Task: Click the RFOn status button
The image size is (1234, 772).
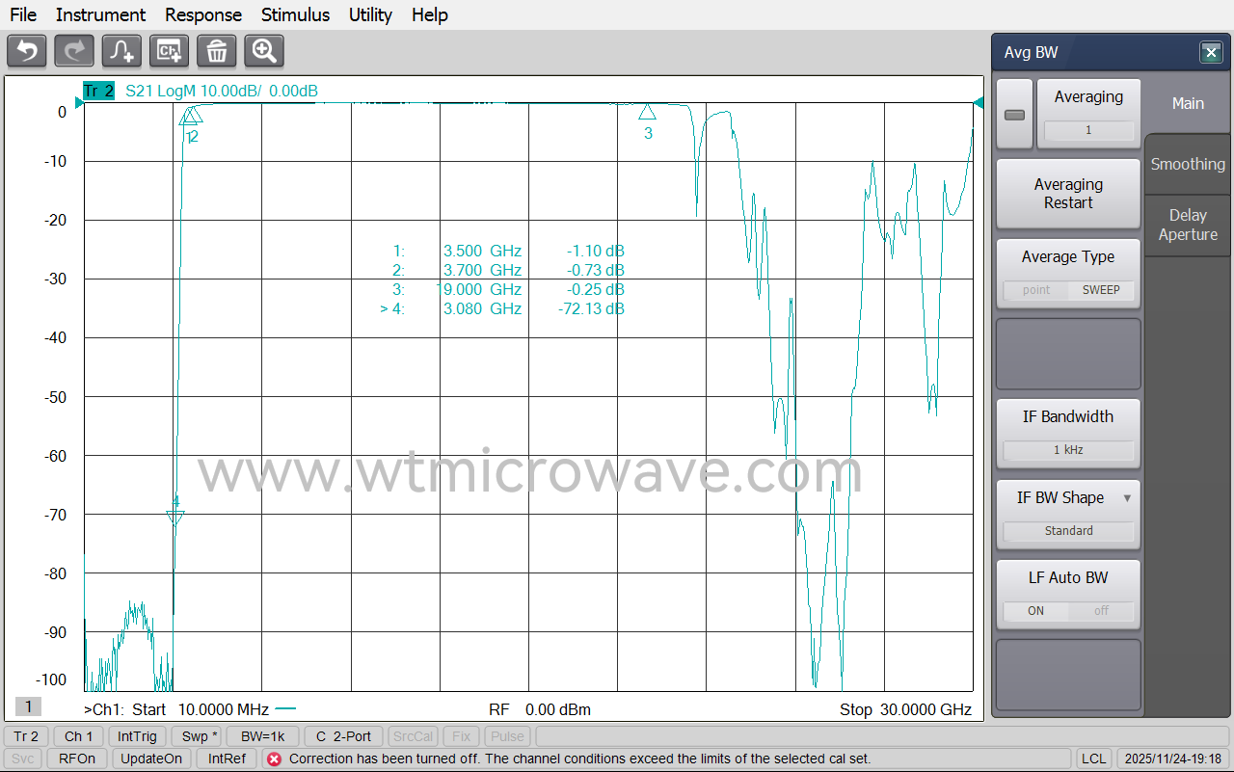Action: pos(77,759)
